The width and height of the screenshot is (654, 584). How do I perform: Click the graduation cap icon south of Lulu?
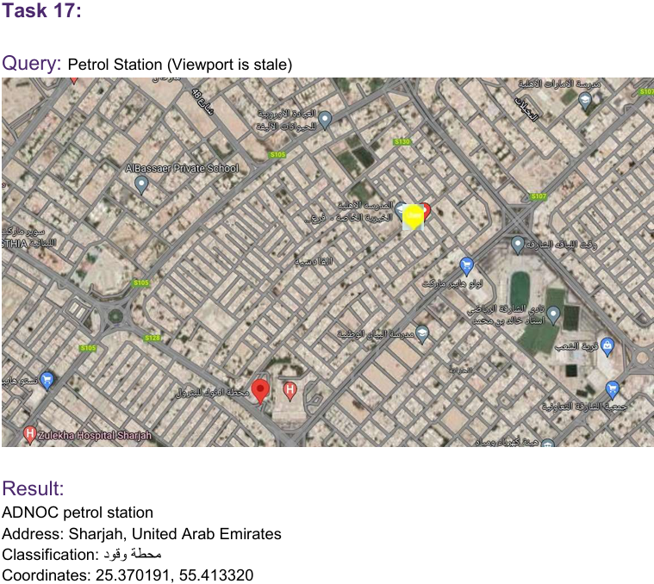tap(422, 335)
